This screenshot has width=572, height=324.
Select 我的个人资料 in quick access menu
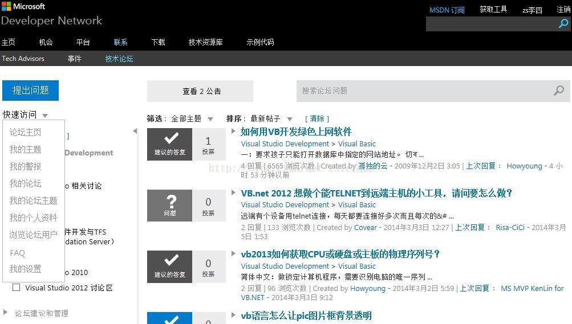click(34, 218)
